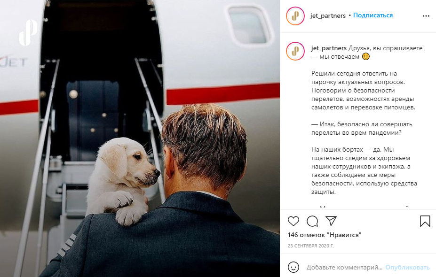The height and width of the screenshot is (277, 436).
Task: Open comments via speech bubble icon
Action: (x=312, y=221)
